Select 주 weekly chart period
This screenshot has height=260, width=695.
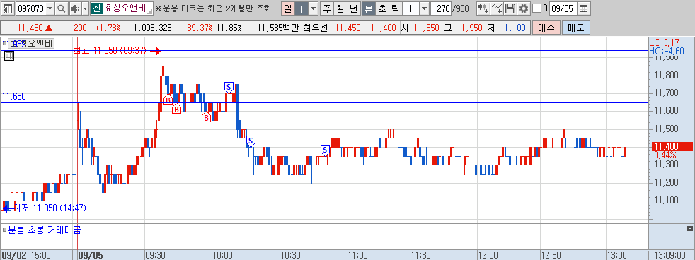click(327, 8)
